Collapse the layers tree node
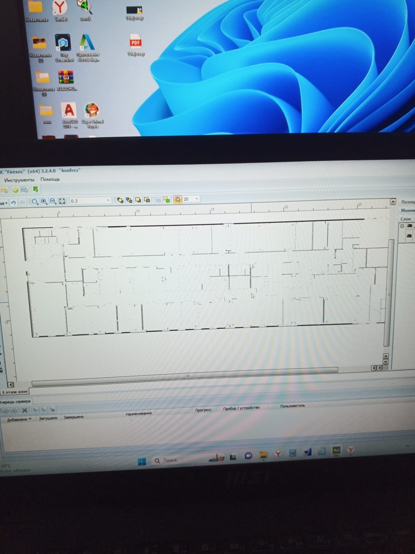Screen dimensions: 415x554 tap(402, 226)
